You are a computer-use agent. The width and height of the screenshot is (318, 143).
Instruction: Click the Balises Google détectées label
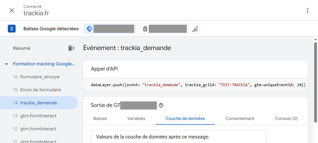51,29
